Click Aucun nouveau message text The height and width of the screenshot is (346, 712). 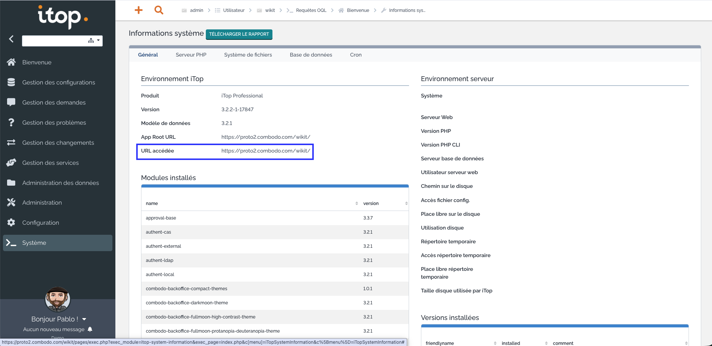[x=54, y=329]
